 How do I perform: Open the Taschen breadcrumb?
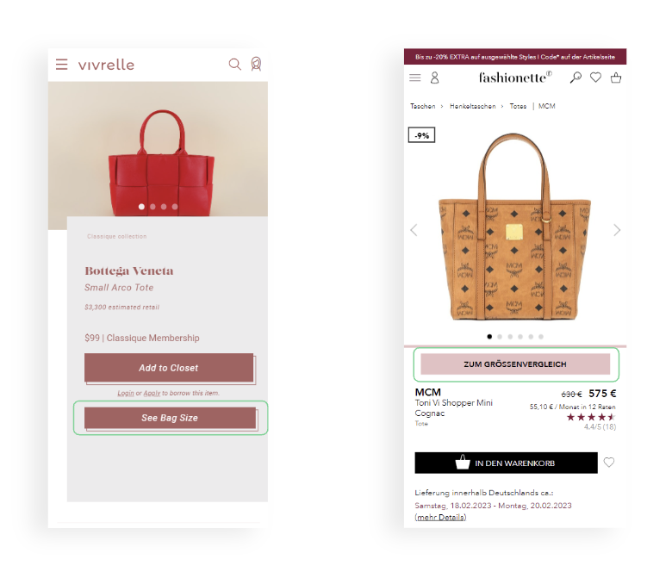pos(422,106)
